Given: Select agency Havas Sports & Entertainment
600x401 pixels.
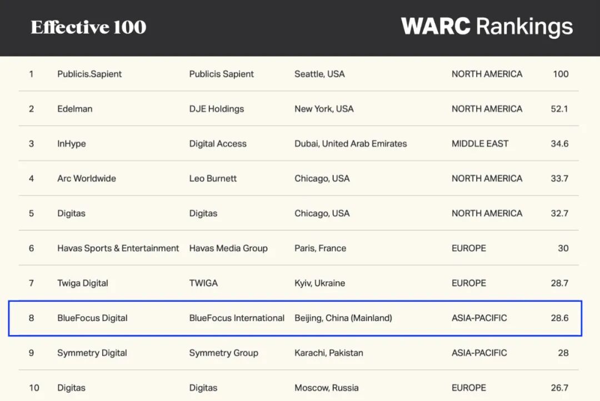Looking at the screenshot, I should click(x=118, y=248).
